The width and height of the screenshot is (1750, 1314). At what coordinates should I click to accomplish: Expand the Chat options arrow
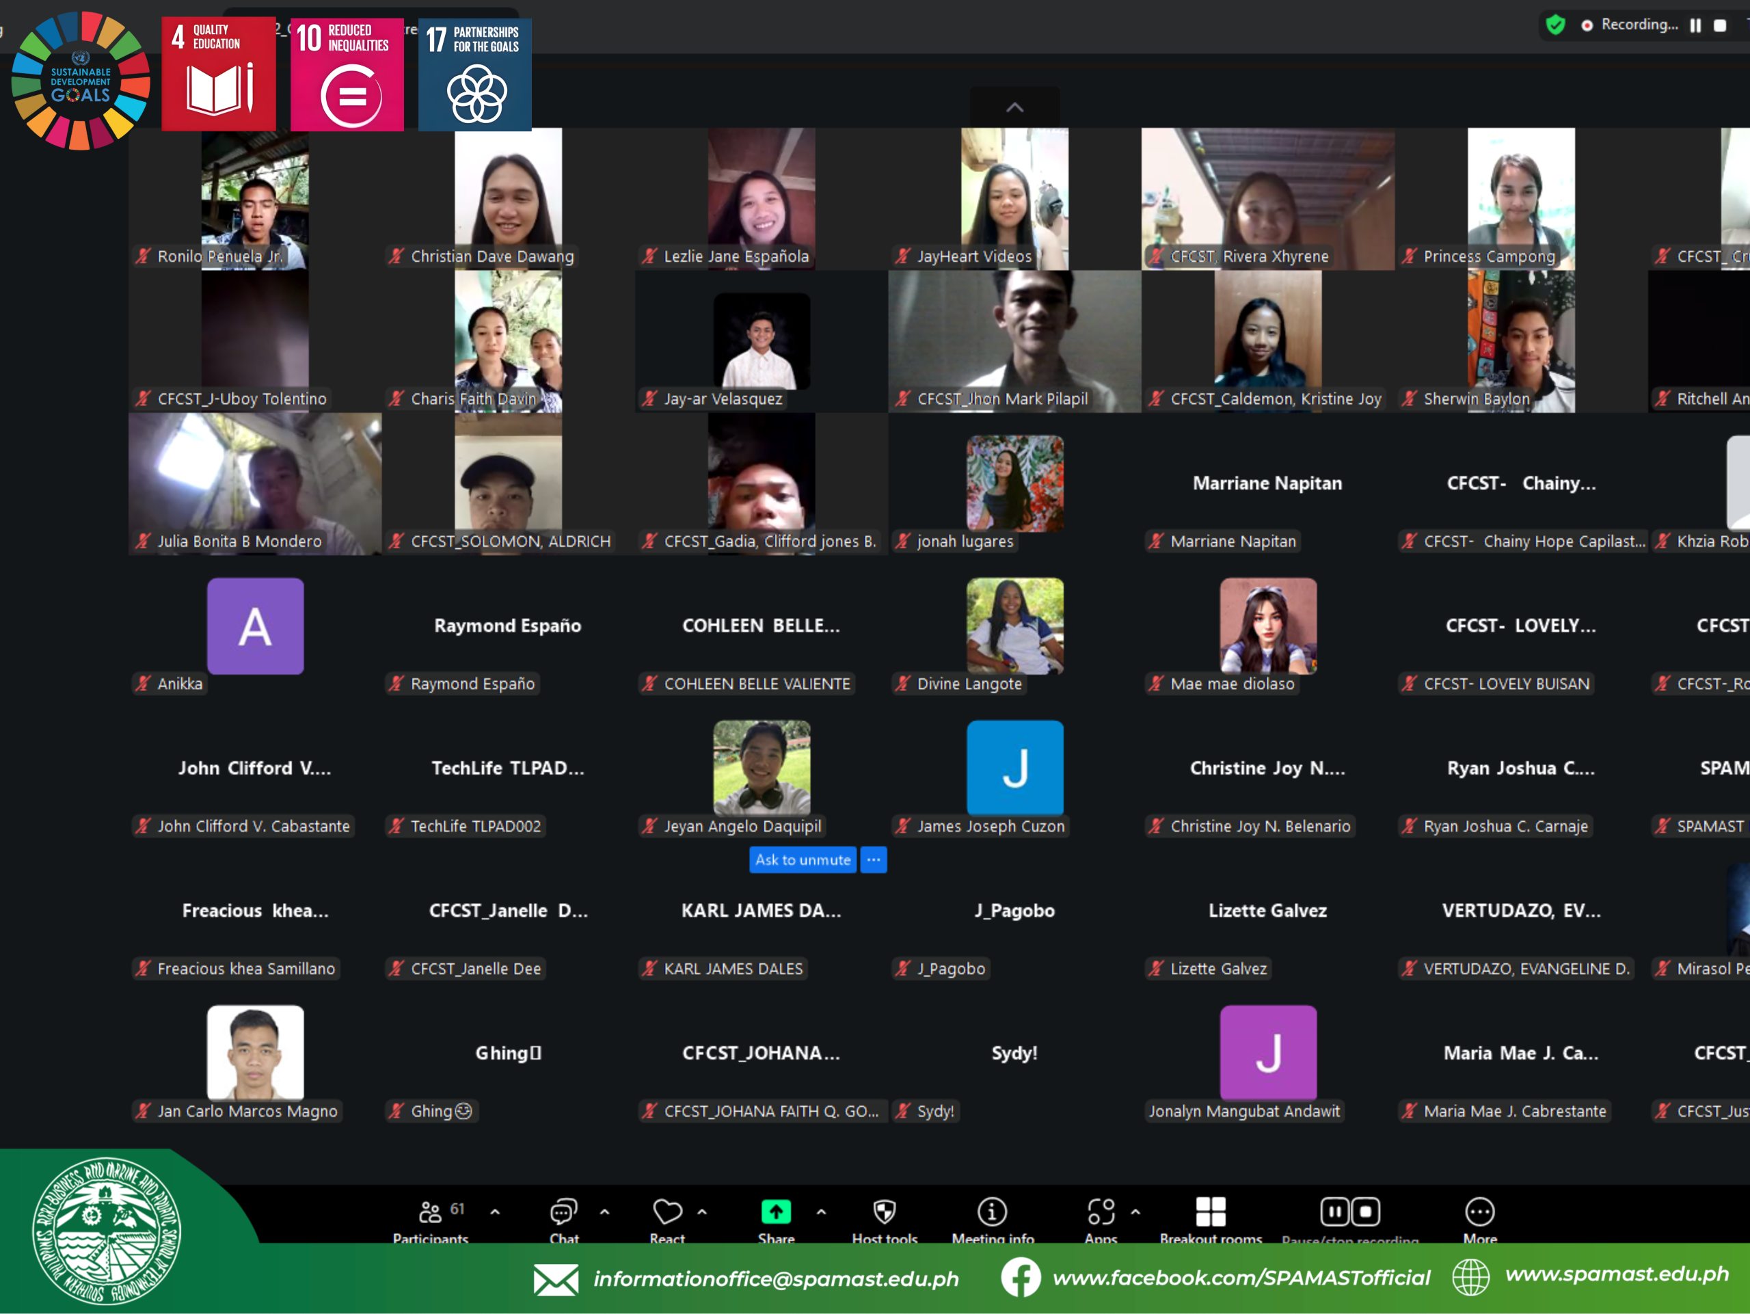coord(604,1211)
